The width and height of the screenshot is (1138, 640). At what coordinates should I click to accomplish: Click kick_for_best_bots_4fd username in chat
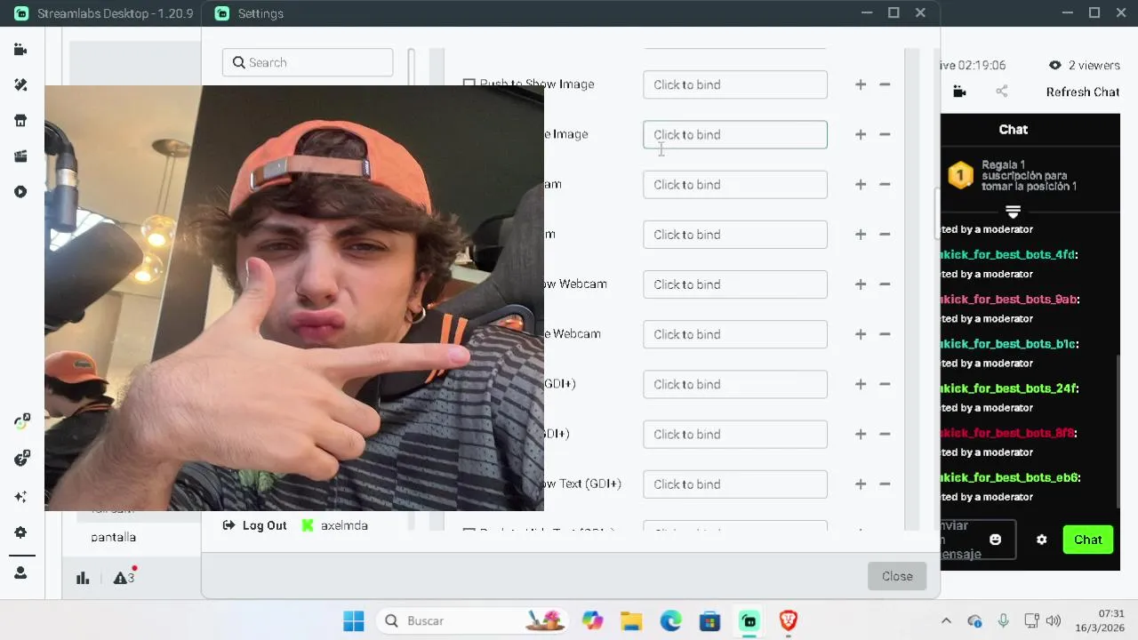[x=1009, y=254]
